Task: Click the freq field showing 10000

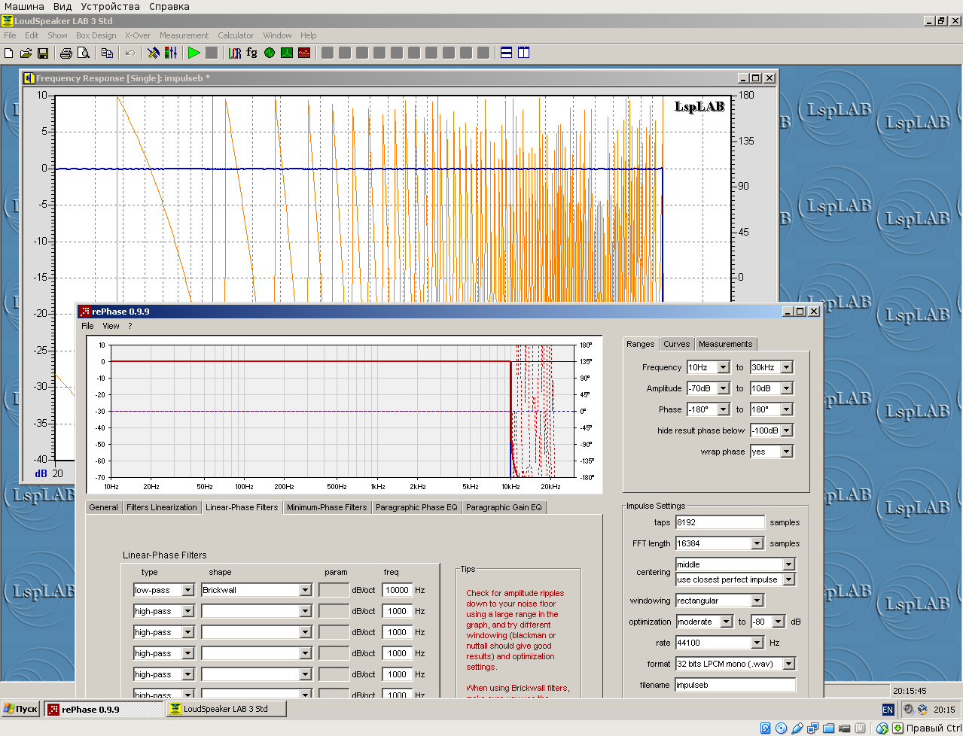Action: point(398,590)
